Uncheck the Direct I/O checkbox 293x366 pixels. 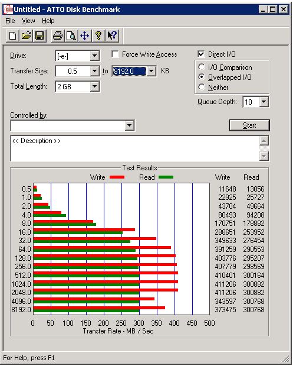tap(201, 54)
